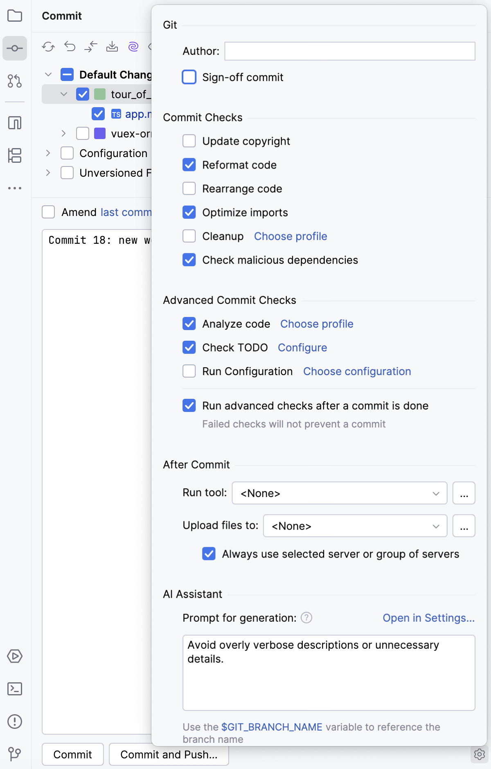This screenshot has width=491, height=769.
Task: Enable the Cleanup checkbox
Action: click(189, 236)
